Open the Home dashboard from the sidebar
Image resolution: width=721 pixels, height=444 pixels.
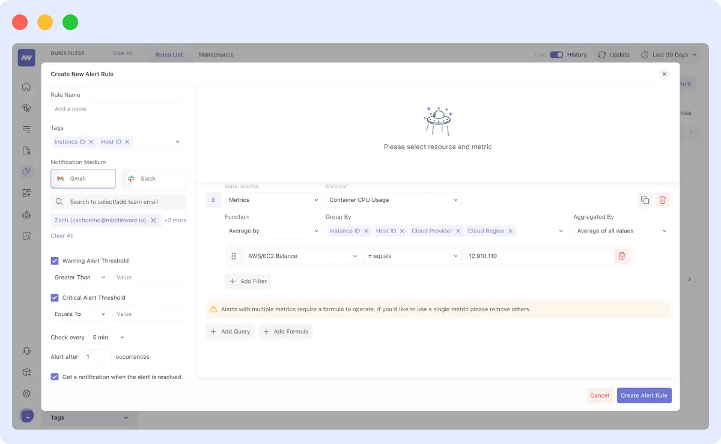[x=26, y=87]
